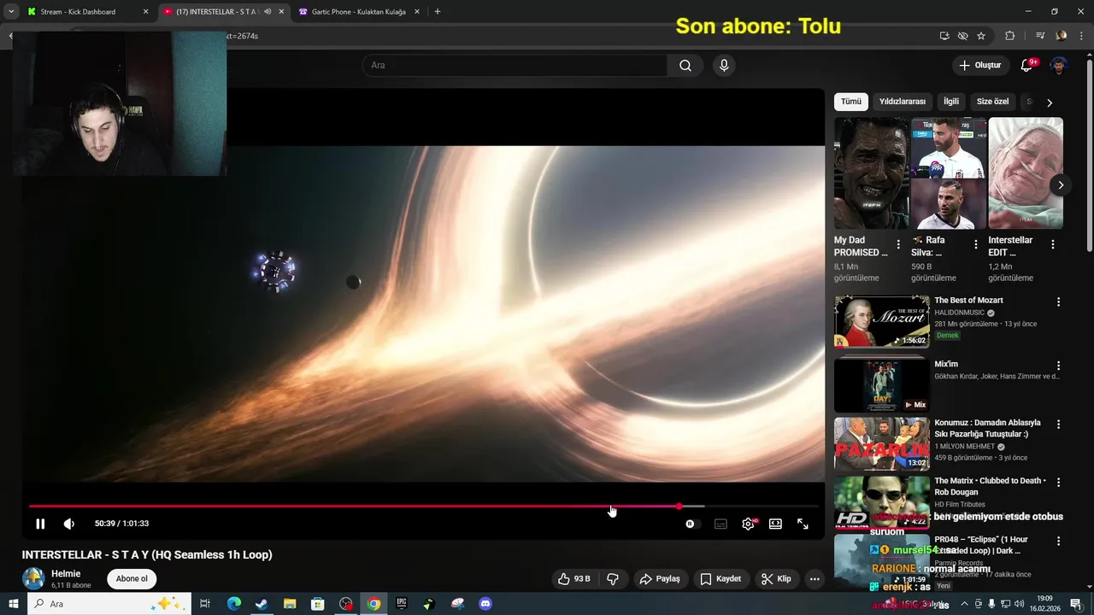Open options for The Matrix Clubbed to Death
1094x615 pixels.
click(1058, 483)
